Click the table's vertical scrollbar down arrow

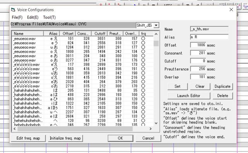[156, 123]
